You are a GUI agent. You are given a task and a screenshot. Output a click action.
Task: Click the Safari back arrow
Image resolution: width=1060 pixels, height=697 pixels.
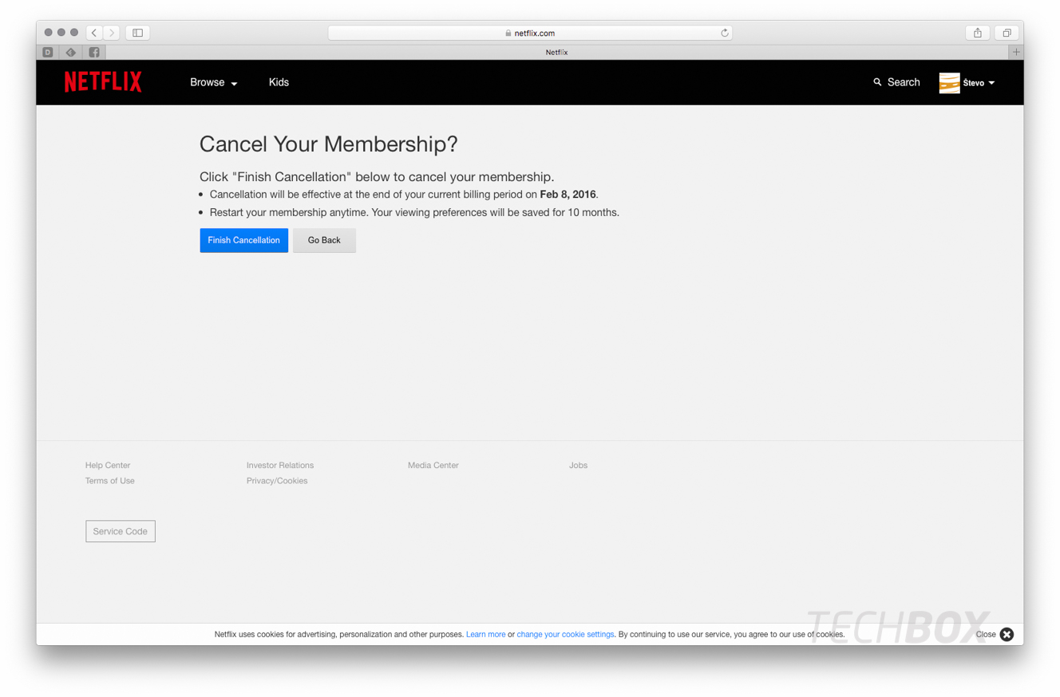pos(94,33)
